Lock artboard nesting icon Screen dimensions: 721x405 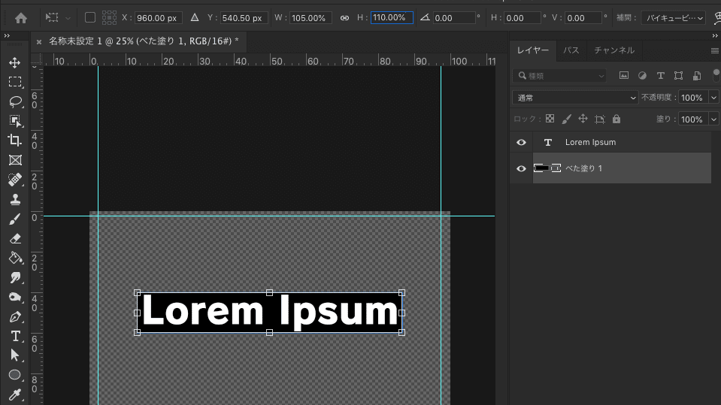point(600,119)
